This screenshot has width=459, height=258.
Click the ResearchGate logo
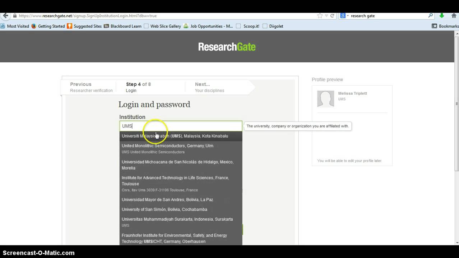227,47
